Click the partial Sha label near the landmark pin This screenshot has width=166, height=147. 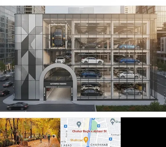118,122
